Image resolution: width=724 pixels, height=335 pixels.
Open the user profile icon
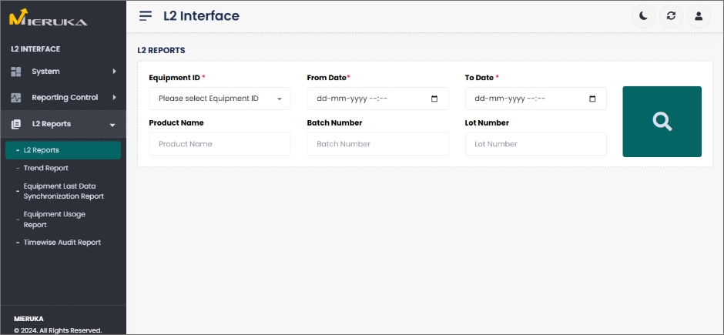[x=699, y=16]
